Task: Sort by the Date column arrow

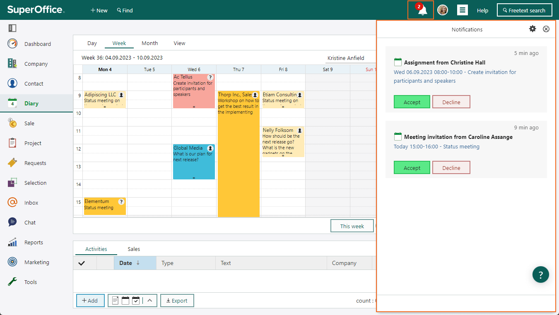Action: click(138, 263)
